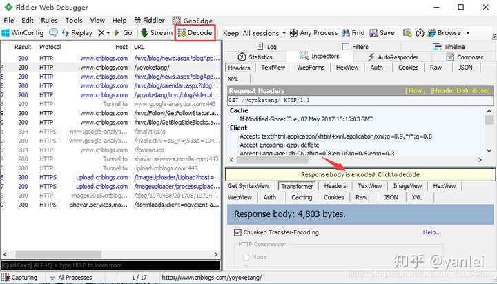Open the View menu
This screenshot has width=497, height=284.
point(97,21)
